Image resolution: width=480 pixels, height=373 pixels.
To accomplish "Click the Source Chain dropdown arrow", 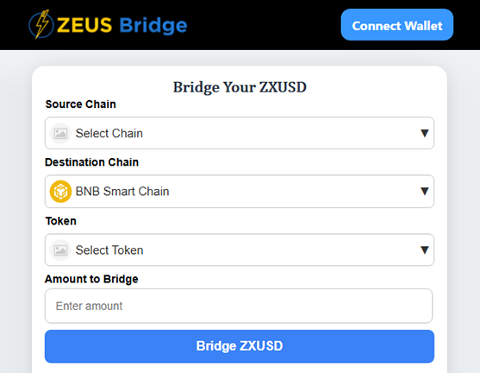I will (x=424, y=133).
